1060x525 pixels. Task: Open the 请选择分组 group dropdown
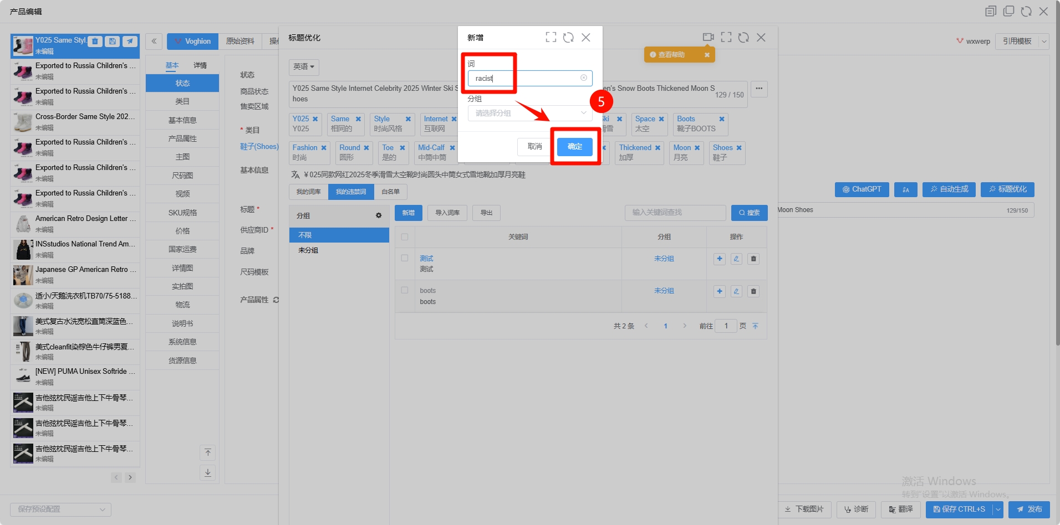click(x=529, y=113)
